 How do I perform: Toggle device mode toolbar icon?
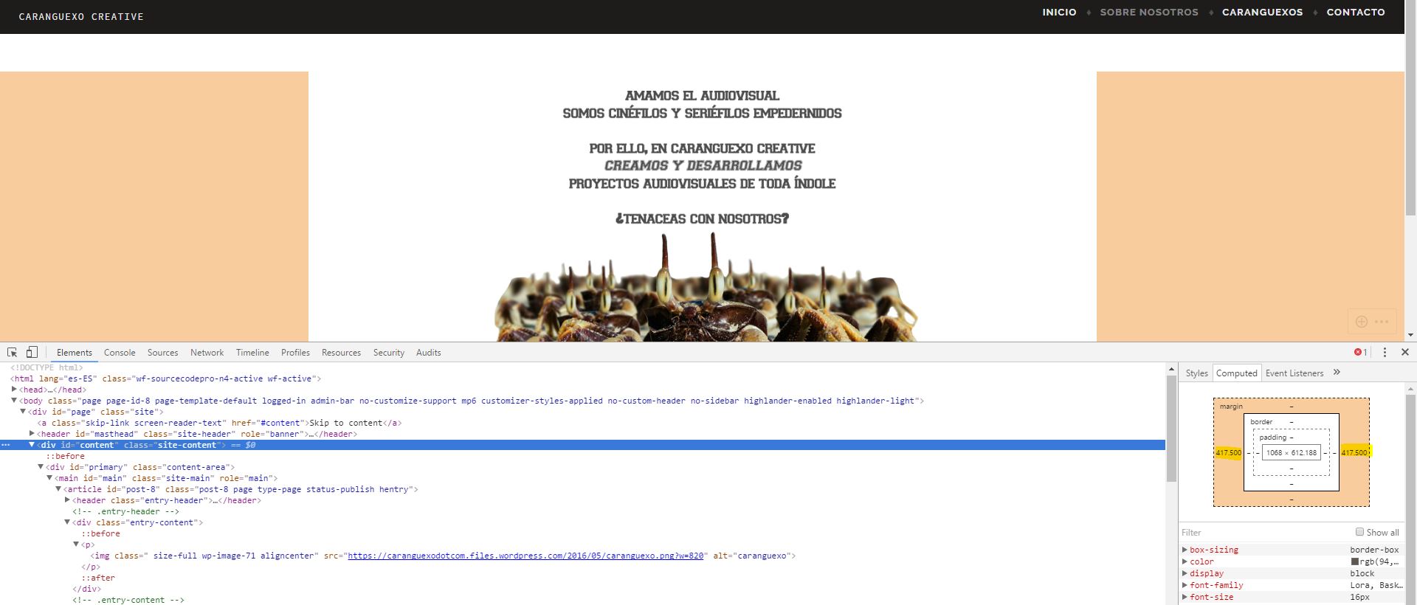pos(32,353)
